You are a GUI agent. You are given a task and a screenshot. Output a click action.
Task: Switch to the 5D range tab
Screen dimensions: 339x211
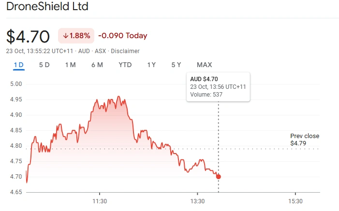coord(44,65)
